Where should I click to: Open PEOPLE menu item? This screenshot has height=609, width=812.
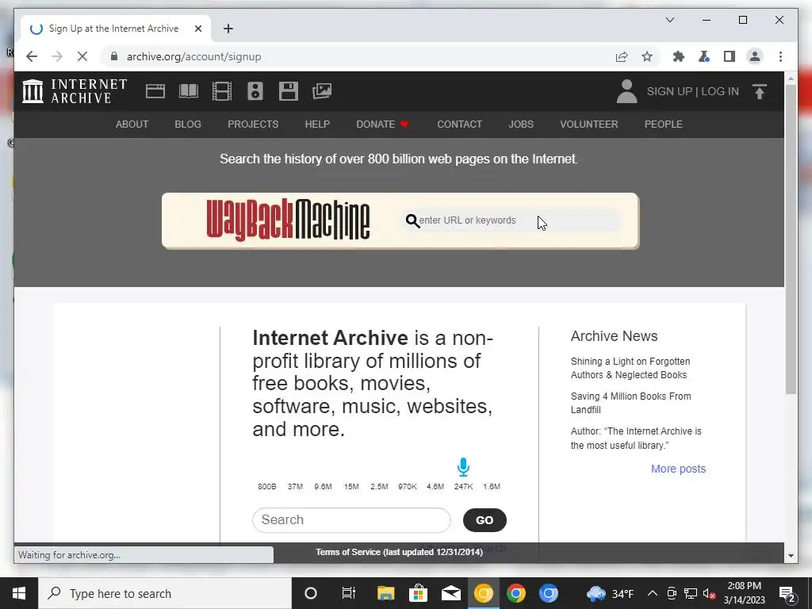click(x=664, y=124)
